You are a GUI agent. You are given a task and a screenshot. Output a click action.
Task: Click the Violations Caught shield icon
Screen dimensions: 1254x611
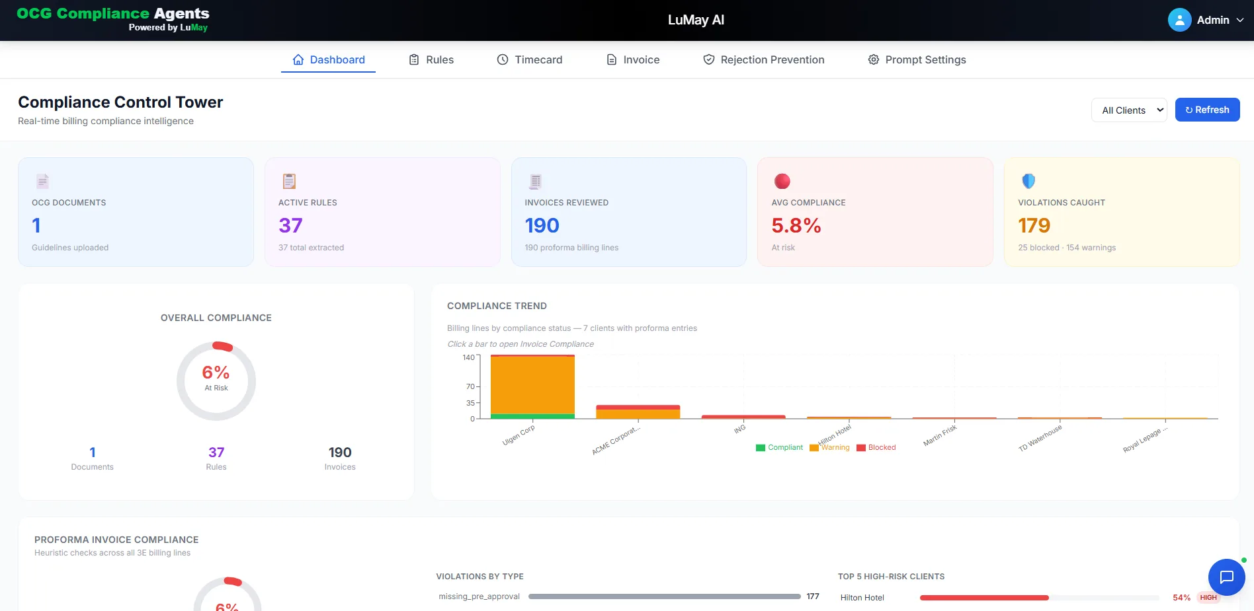1028,181
